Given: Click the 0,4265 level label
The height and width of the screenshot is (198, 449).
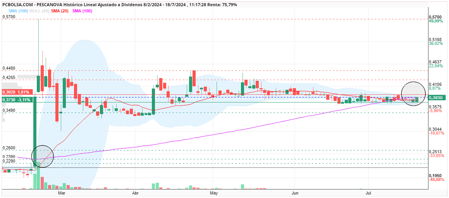Looking at the screenshot, I should 9,77.
